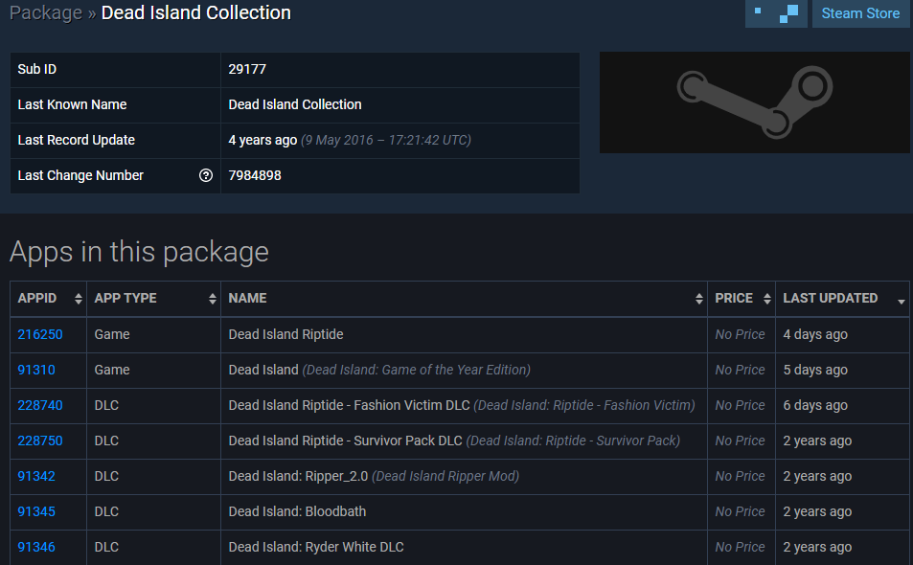Image resolution: width=913 pixels, height=565 pixels.
Task: Sort the table by LAST UPDATED column
Action: pyautogui.click(x=841, y=299)
